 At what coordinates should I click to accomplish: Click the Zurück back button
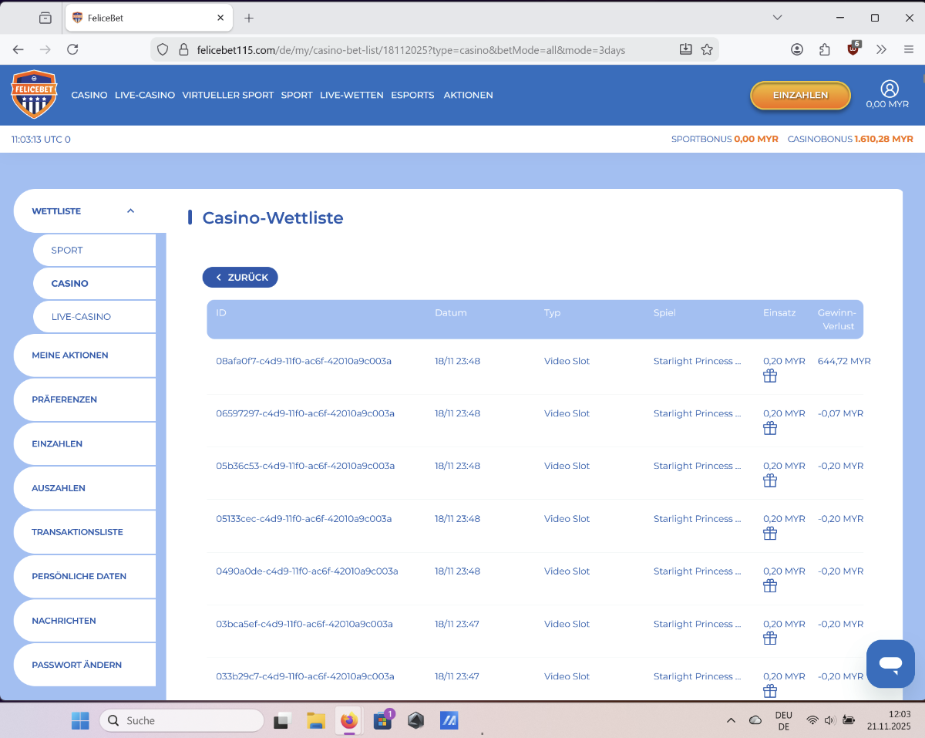coord(240,277)
